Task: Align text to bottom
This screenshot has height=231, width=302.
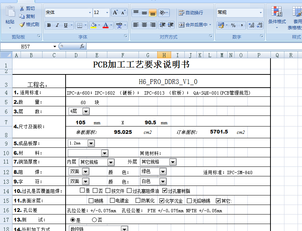Action: click(152, 12)
